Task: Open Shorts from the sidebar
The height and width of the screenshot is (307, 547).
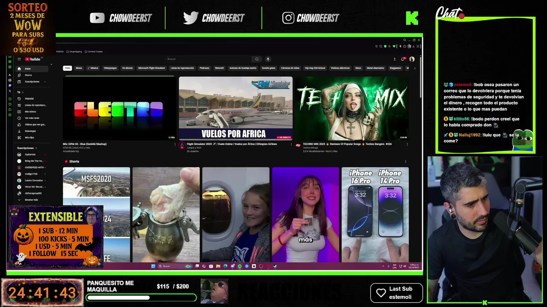Action: 33,75
